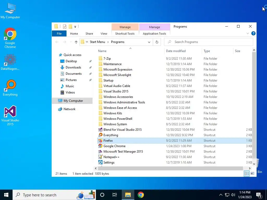The image size is (267, 200).
Task: Click the Properties icon in quick access toolbar
Action: 65,27
